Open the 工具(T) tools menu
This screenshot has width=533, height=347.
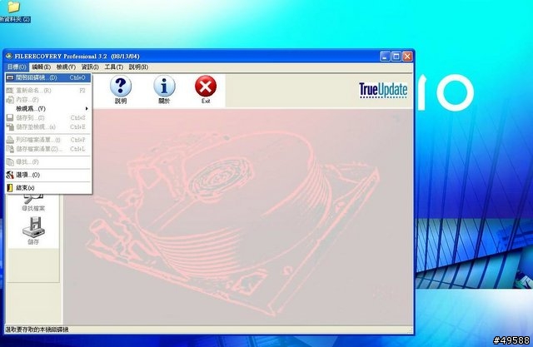[x=113, y=67]
